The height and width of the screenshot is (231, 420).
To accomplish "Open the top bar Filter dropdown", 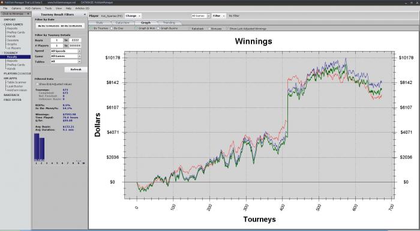I will click(219, 16).
